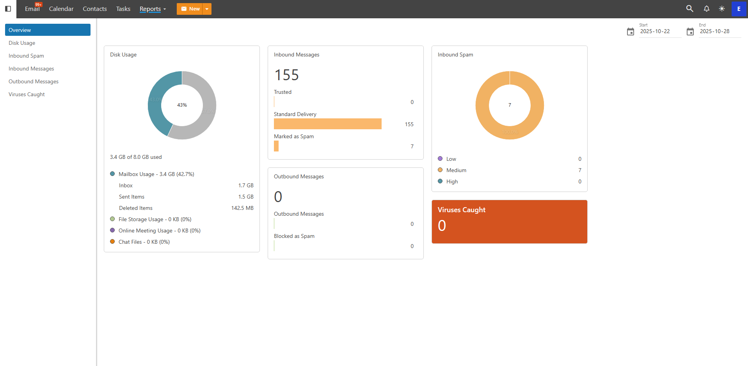Click the Start date calendar icon
This screenshot has width=748, height=366.
click(630, 32)
